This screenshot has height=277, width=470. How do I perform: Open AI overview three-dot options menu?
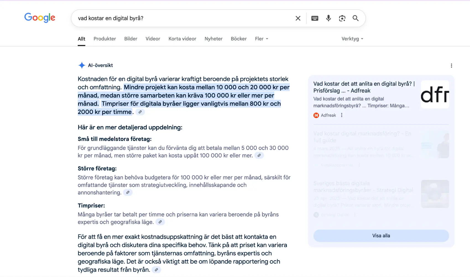point(451,66)
